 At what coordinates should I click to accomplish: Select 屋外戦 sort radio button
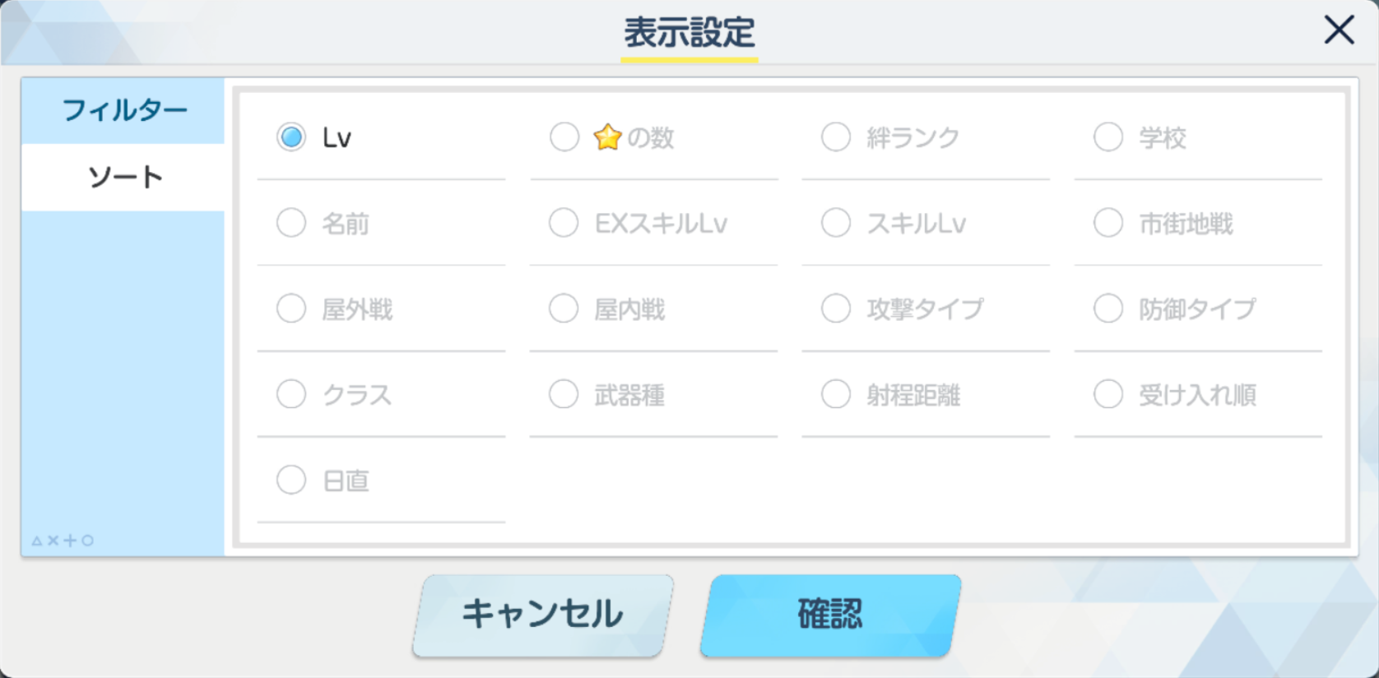point(291,309)
